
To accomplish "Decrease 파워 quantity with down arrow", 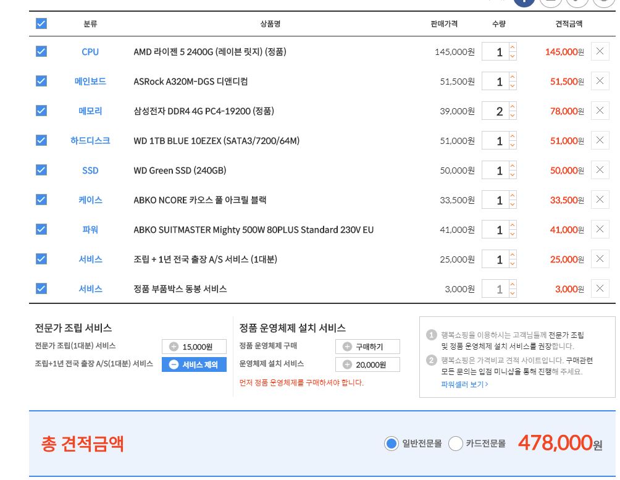I will pos(513,234).
